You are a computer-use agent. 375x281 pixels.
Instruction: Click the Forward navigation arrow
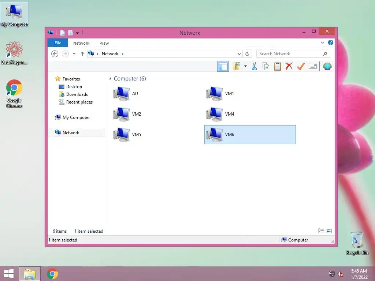(65, 54)
